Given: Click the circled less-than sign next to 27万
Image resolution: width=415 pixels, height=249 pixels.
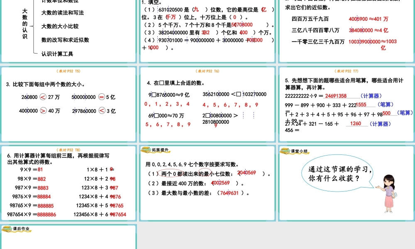Looking at the screenshot, I should (x=43, y=97).
